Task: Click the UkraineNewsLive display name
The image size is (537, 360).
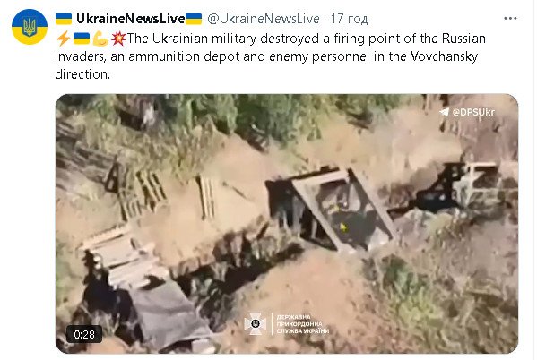Action: pos(131,19)
